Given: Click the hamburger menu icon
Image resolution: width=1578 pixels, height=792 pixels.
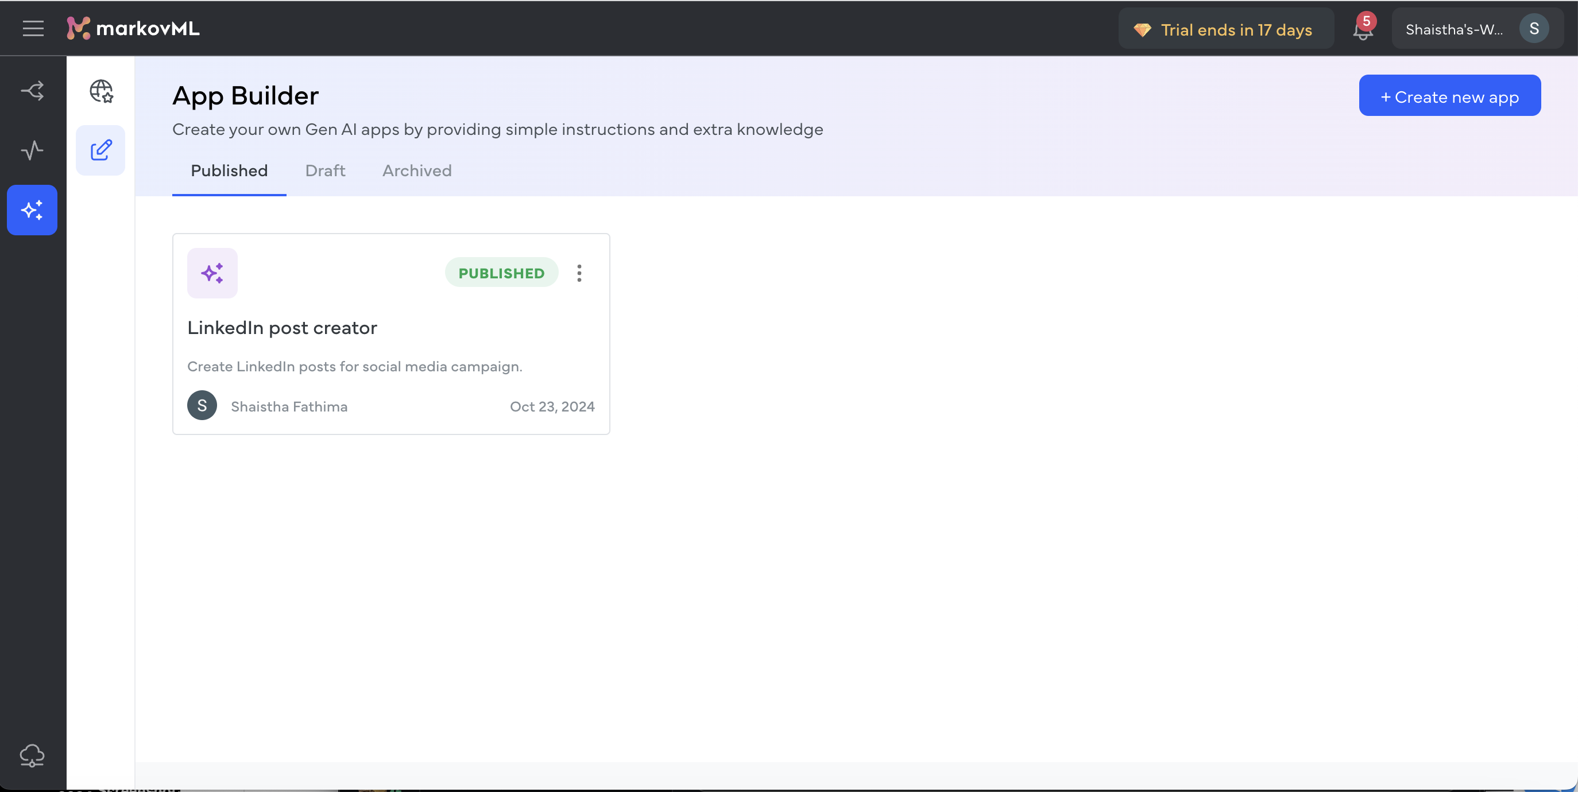Looking at the screenshot, I should [32, 28].
